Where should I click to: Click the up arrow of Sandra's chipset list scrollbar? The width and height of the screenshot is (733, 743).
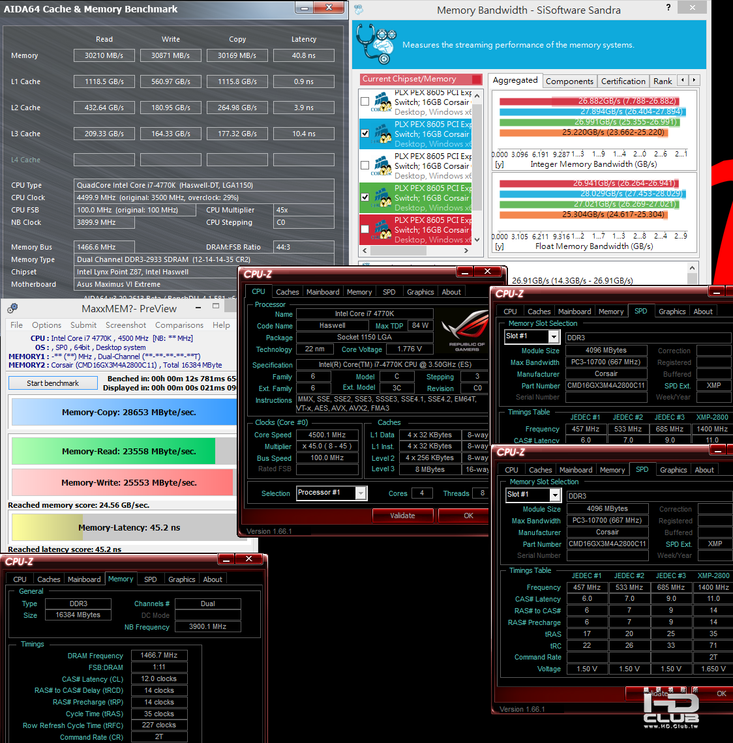coord(477,96)
